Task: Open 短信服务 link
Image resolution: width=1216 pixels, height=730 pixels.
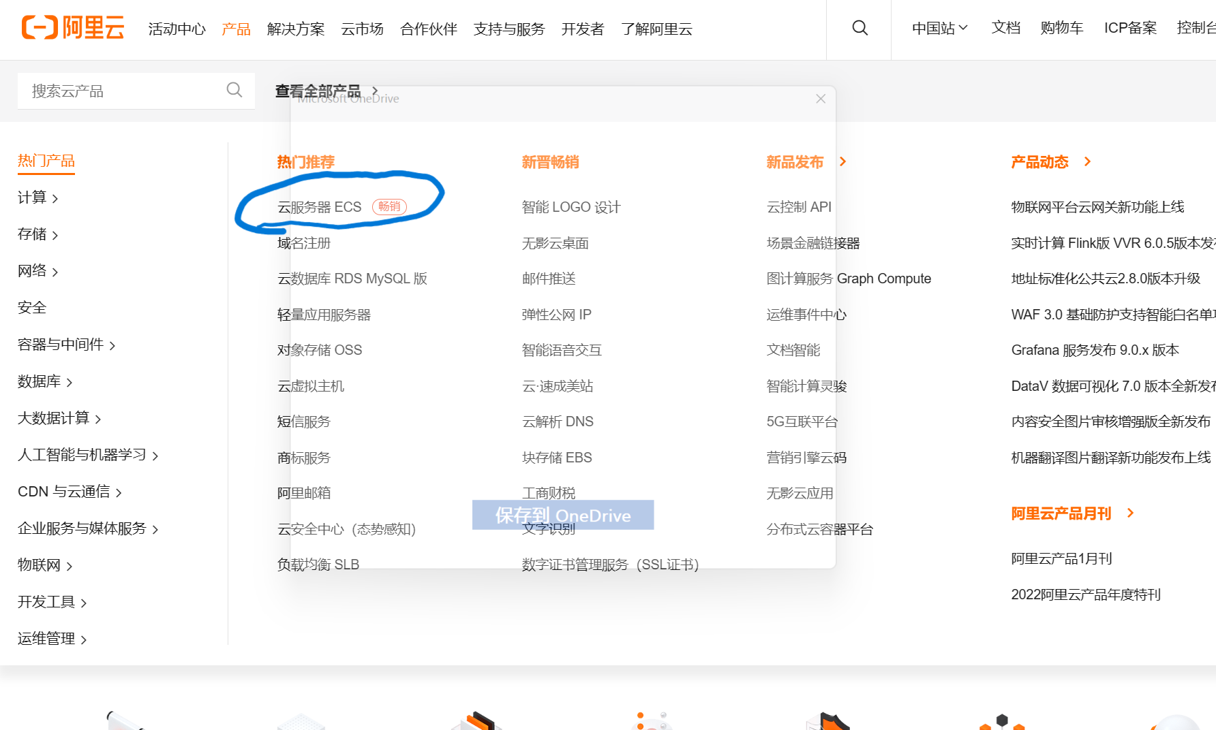Action: click(304, 422)
